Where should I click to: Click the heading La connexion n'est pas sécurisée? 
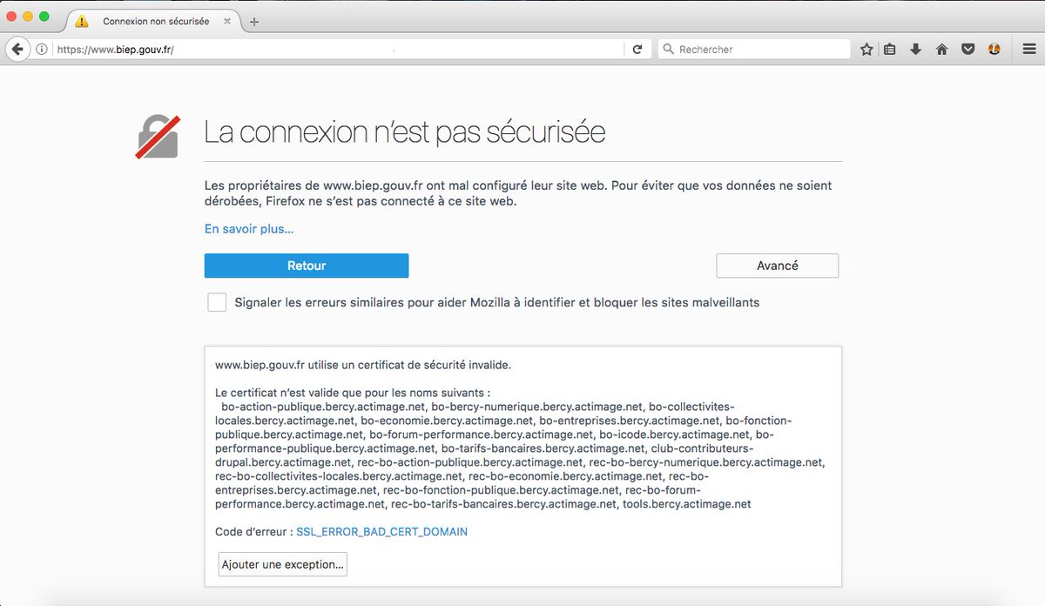tap(405, 132)
